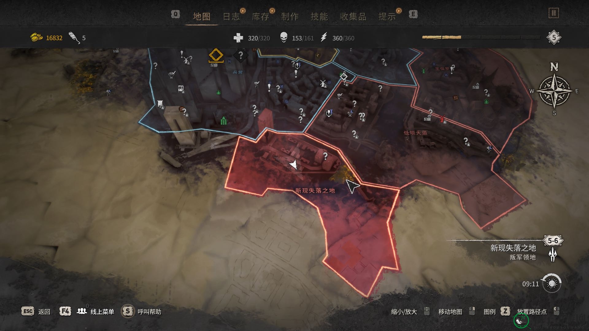The height and width of the screenshot is (331, 589).
Task: Click the dark diamond question mark marker
Action: pos(241,55)
